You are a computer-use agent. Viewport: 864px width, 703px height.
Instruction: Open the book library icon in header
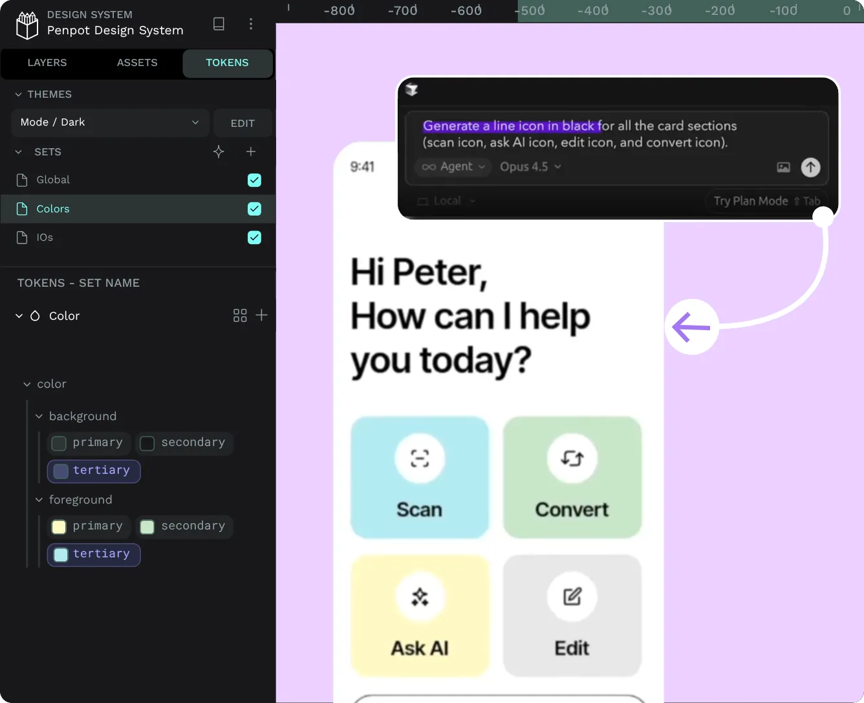(x=219, y=24)
